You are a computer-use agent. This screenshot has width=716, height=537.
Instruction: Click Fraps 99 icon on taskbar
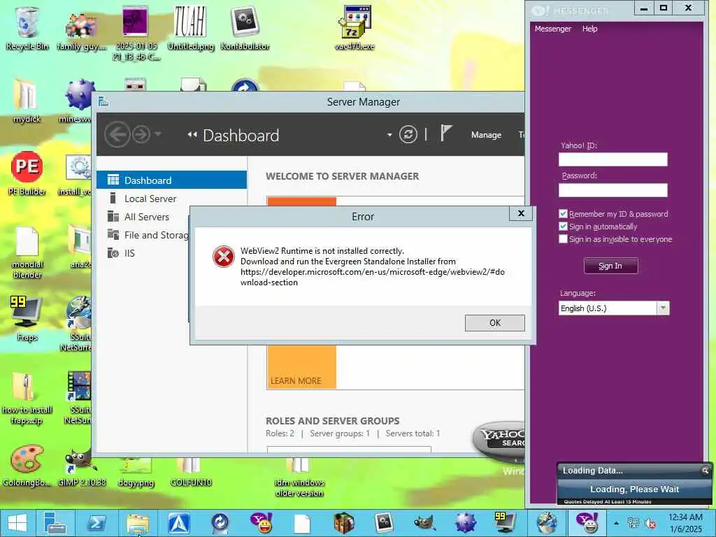tap(505, 523)
